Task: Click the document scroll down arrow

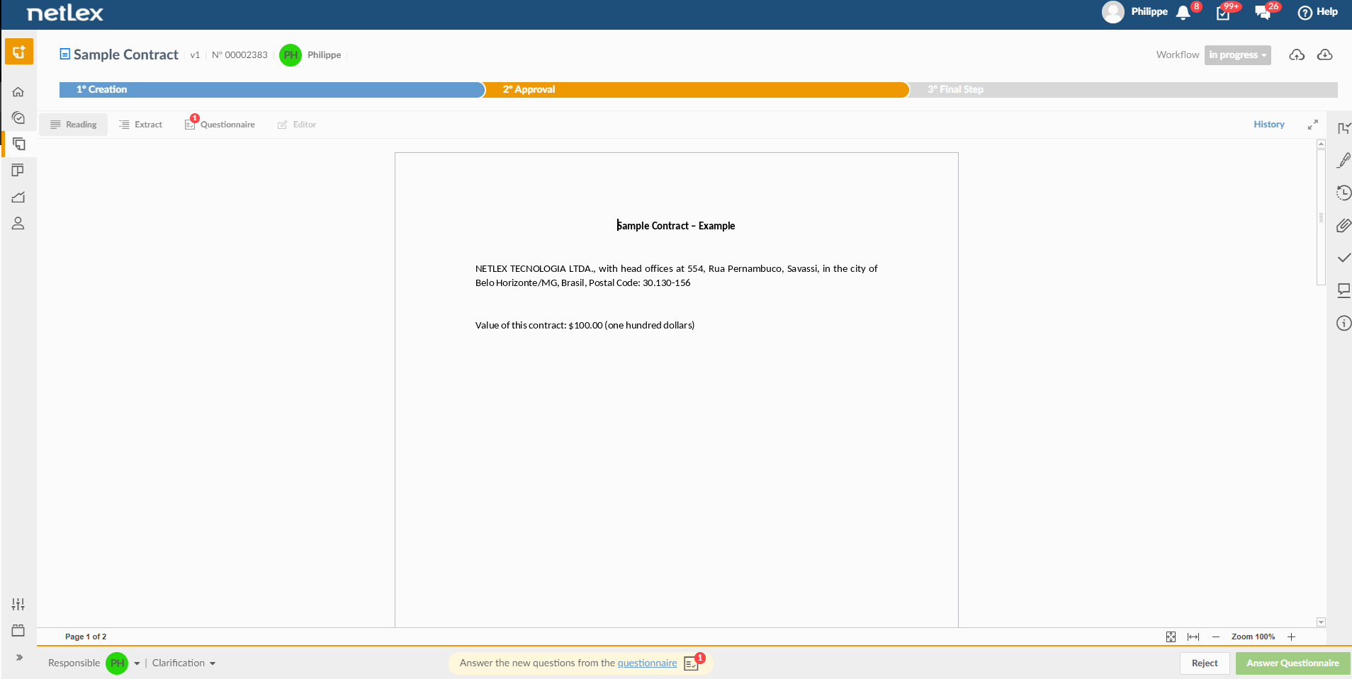Action: click(1321, 622)
